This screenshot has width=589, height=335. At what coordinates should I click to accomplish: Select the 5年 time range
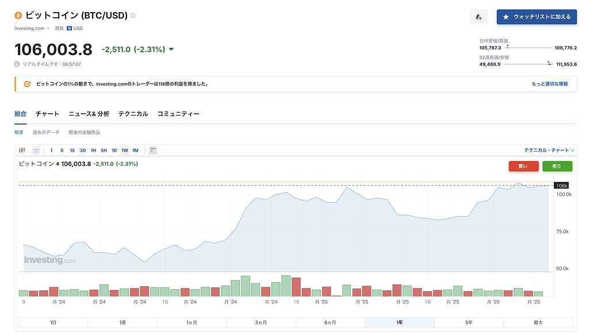(468, 322)
